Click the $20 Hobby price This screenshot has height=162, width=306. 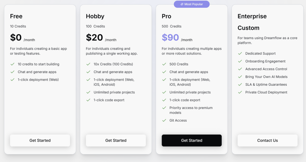tap(94, 38)
